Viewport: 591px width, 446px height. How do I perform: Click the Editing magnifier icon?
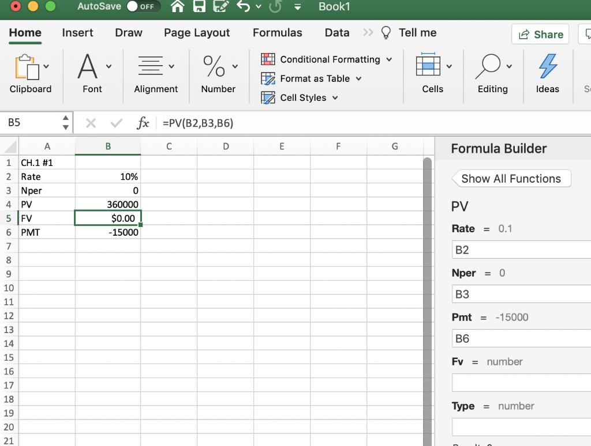coord(488,66)
